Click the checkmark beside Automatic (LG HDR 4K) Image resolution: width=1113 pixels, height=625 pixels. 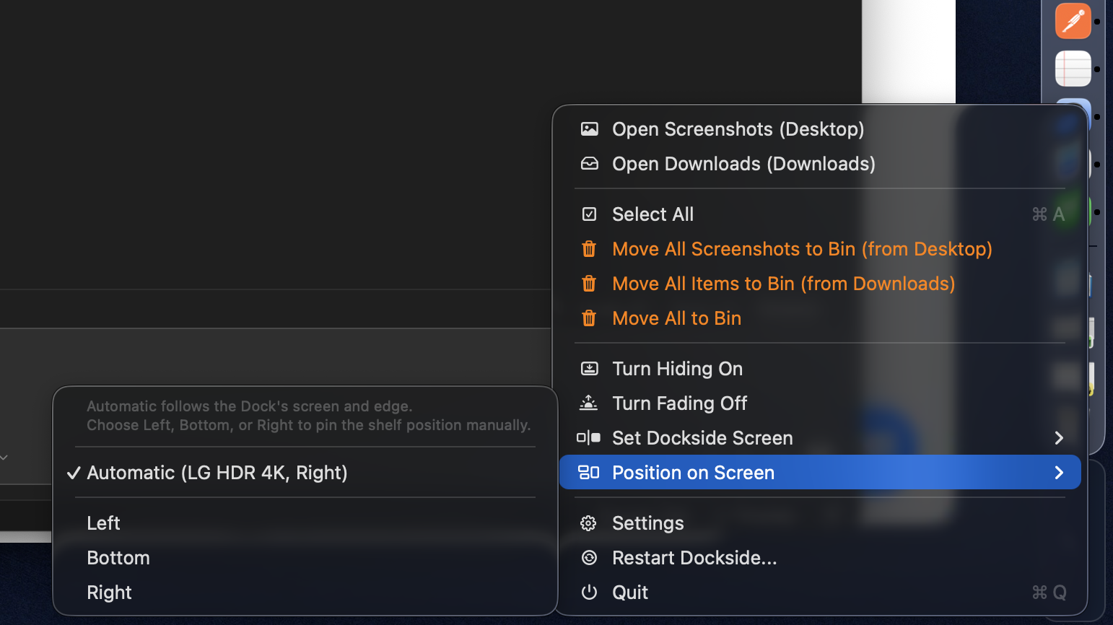(x=74, y=473)
